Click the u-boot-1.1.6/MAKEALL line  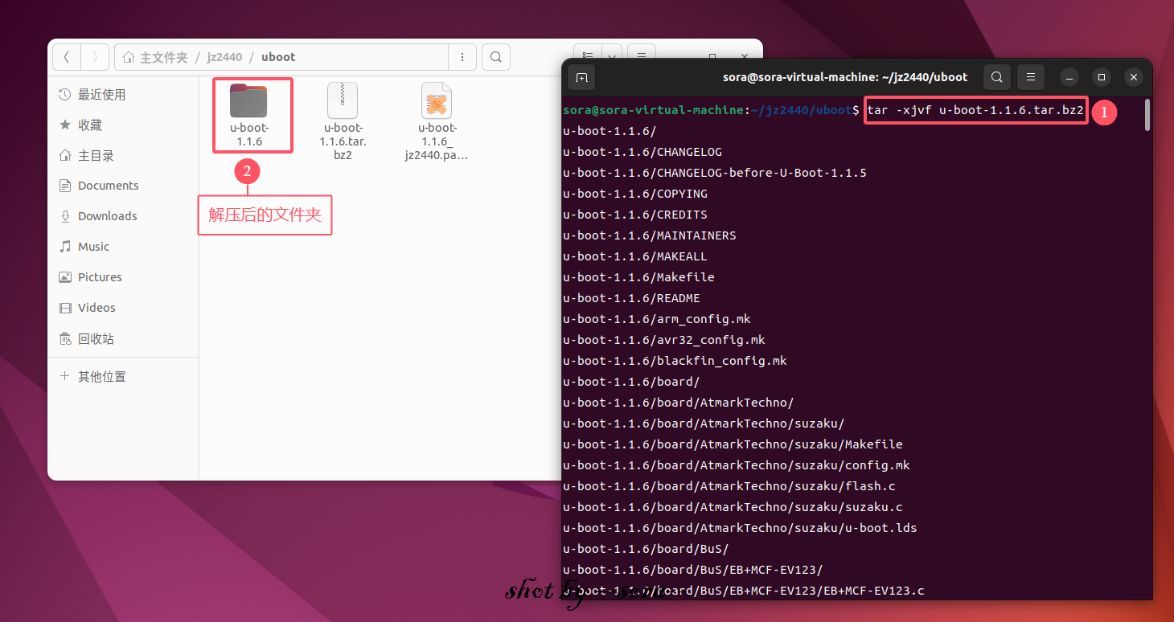tap(635, 256)
